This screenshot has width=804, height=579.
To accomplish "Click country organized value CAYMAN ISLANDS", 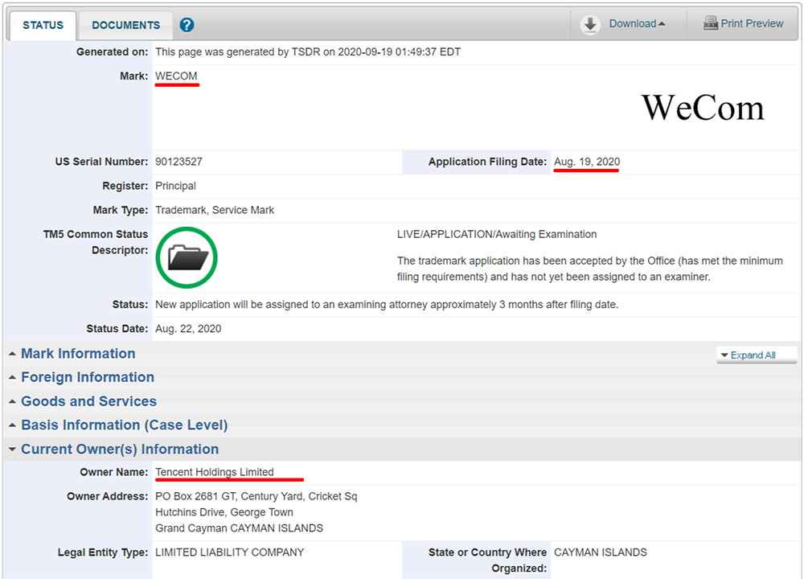I will tap(600, 552).
